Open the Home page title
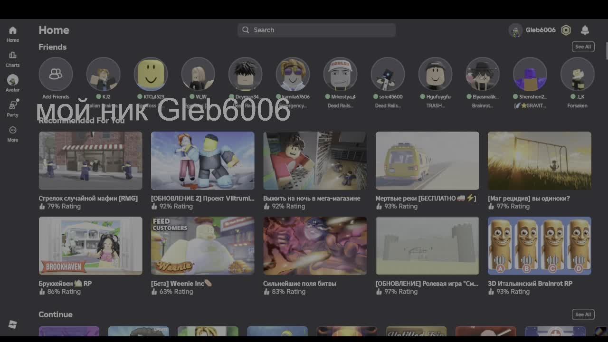The height and width of the screenshot is (342, 608). (54, 30)
